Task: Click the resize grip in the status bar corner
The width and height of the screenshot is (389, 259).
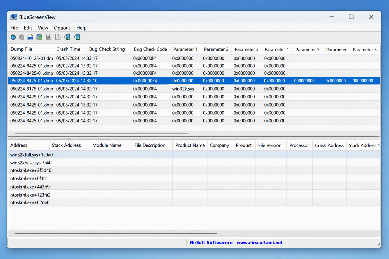Action: click(378, 245)
